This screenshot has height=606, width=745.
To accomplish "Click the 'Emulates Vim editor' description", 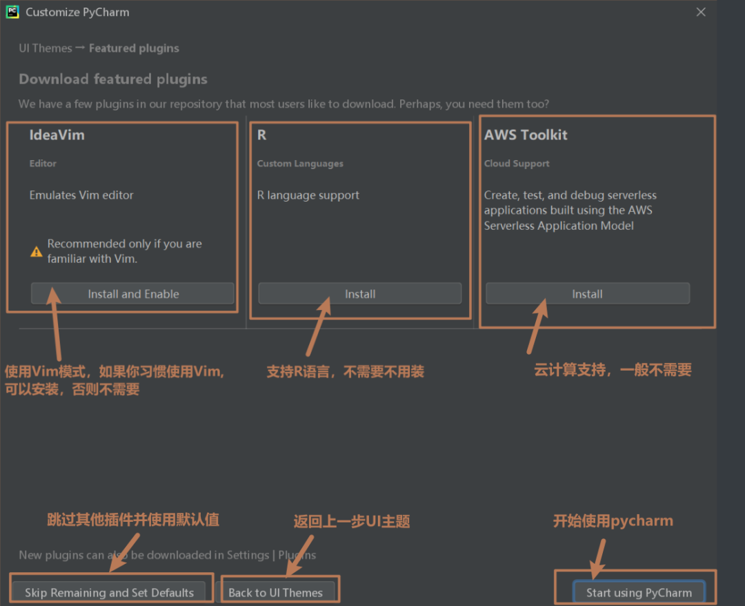I will tap(81, 195).
